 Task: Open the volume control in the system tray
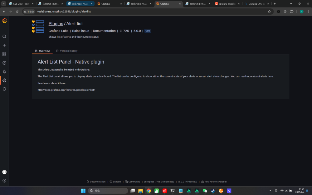(x=286, y=191)
